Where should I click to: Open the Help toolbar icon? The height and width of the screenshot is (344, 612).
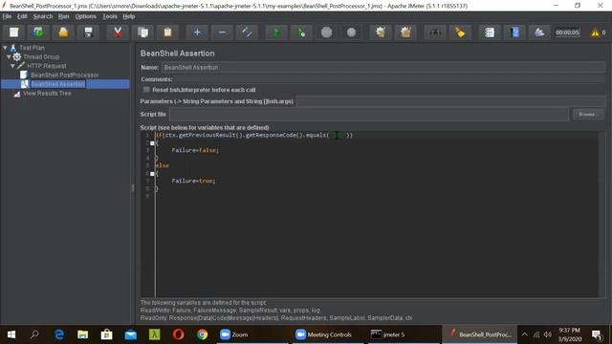tap(514, 32)
